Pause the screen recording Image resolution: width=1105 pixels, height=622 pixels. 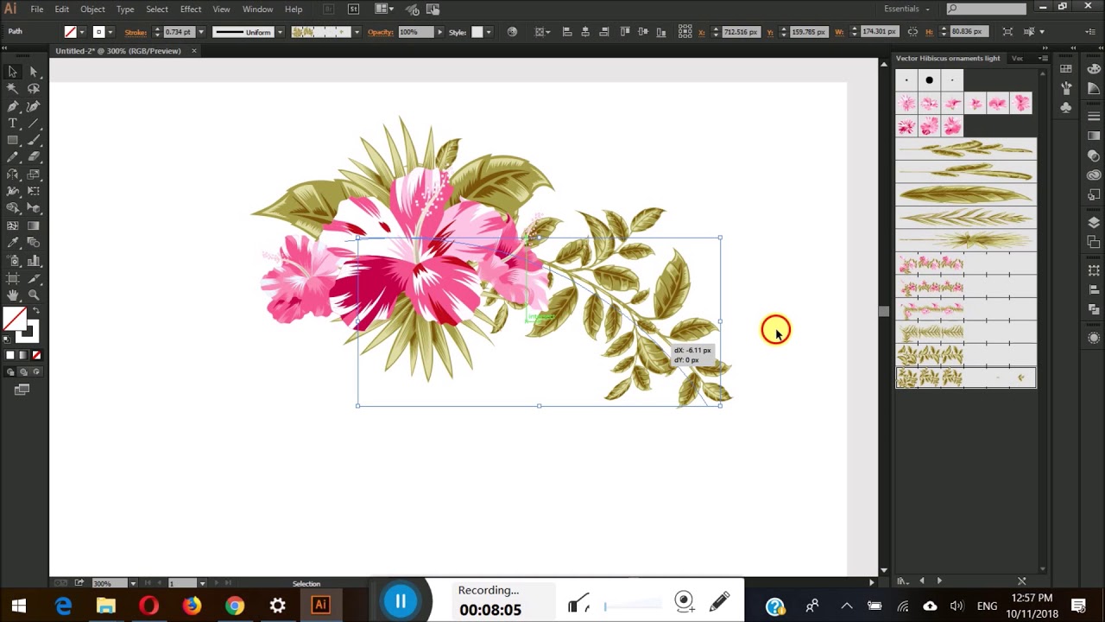pos(401,601)
